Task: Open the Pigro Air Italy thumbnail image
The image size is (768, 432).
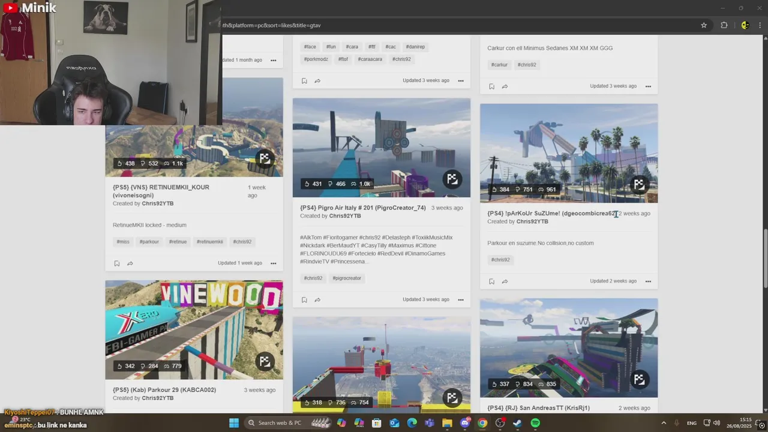Action: pyautogui.click(x=382, y=148)
